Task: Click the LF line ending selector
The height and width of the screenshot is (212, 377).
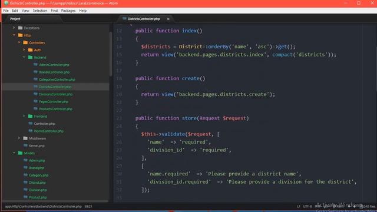Action: (299, 206)
